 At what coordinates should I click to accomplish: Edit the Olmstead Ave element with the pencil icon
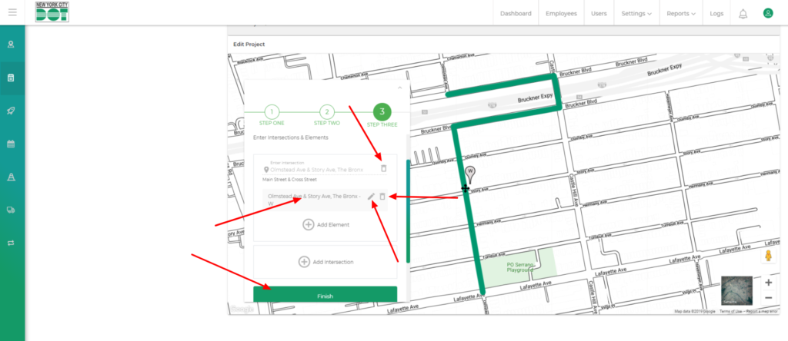coord(371,197)
